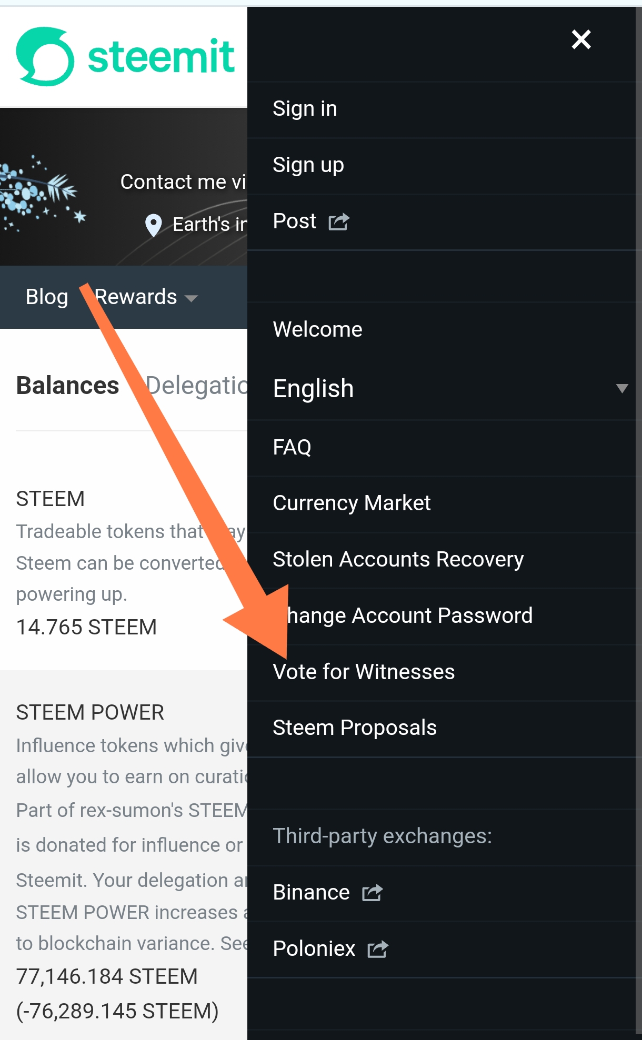The height and width of the screenshot is (1040, 642).
Task: Choose Sign in from the menu
Action: coord(305,109)
